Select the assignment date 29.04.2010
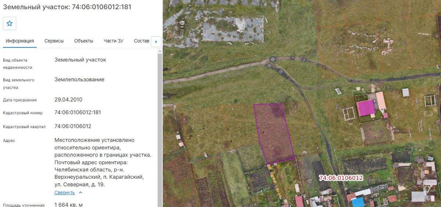The width and height of the screenshot is (441, 207). 68,100
